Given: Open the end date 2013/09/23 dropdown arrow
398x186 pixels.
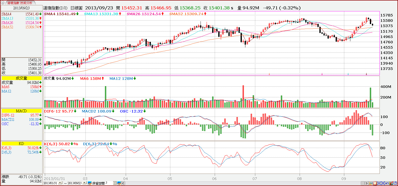Looking at the screenshot, I should (84, 182).
